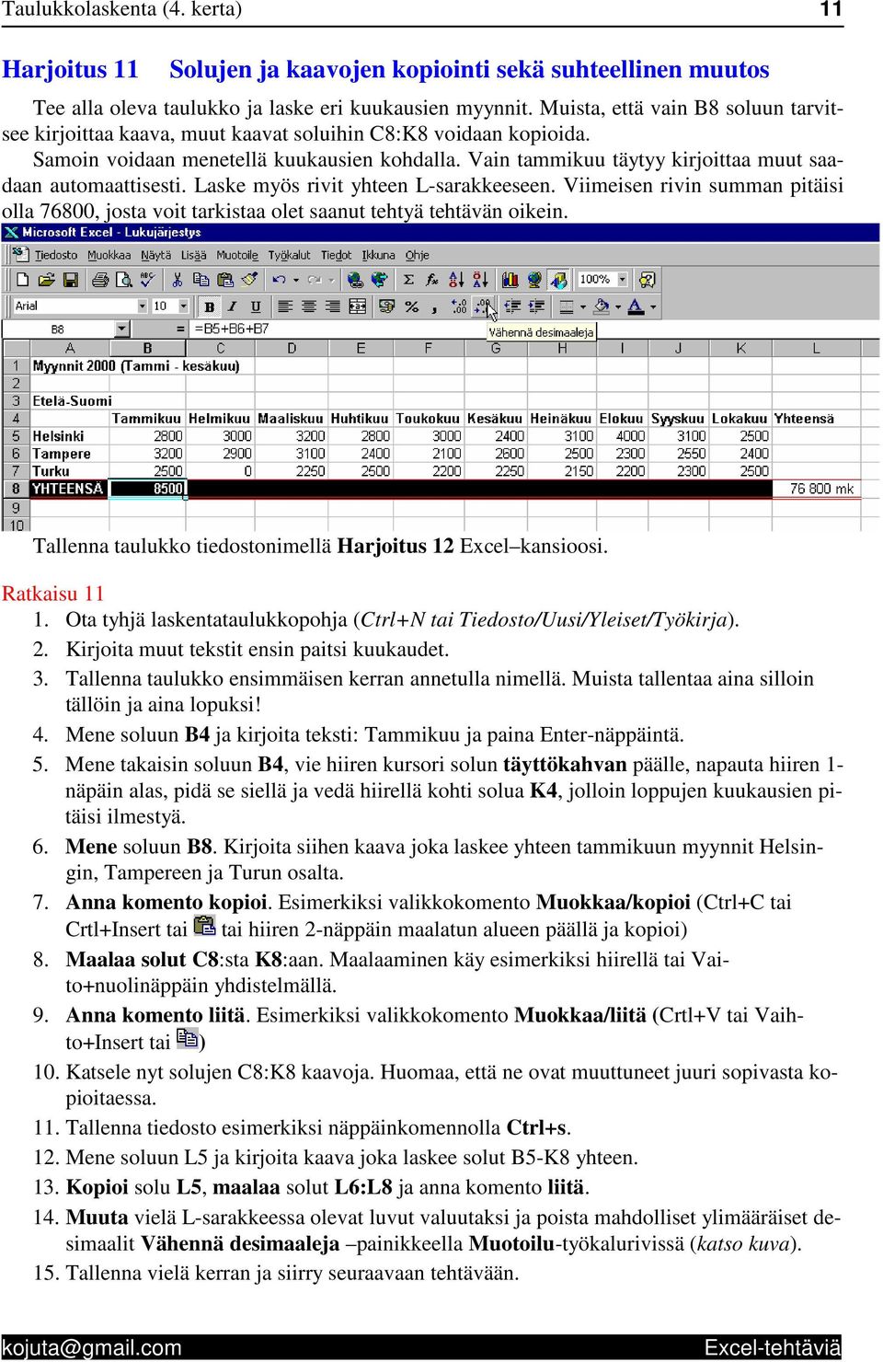The height and width of the screenshot is (1362, 883).
Task: Click the Sort Descending icon
Action: (480, 280)
